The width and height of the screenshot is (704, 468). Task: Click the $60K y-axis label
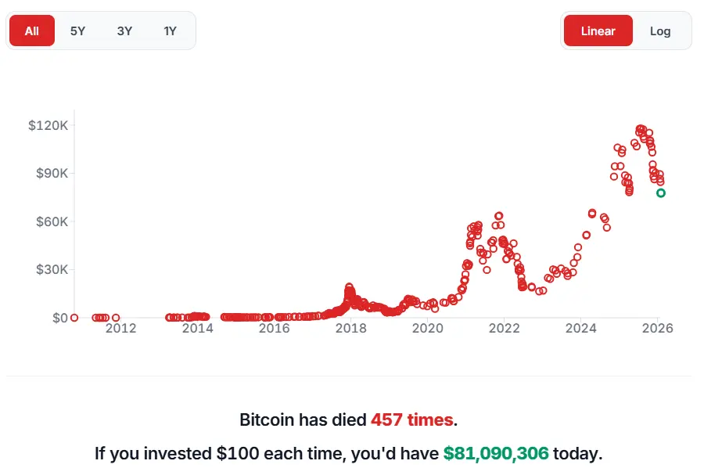[51, 221]
